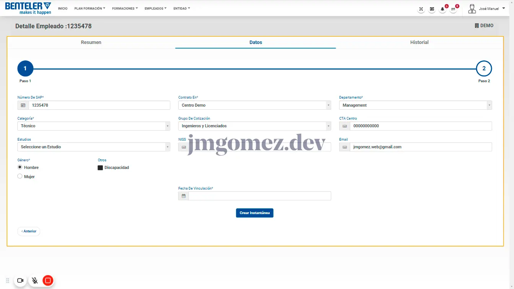Viewport: 514px width, 289px height.
Task: Toggle the Discapacidad checkbox
Action: tap(100, 168)
